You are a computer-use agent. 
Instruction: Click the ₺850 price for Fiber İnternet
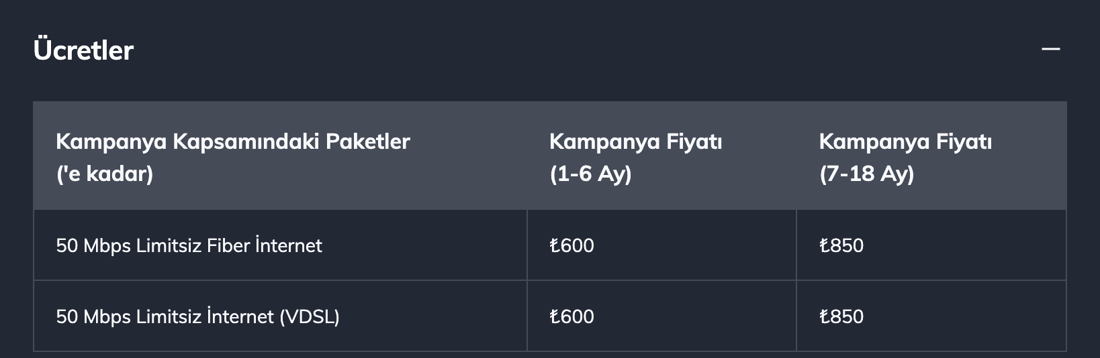point(841,245)
